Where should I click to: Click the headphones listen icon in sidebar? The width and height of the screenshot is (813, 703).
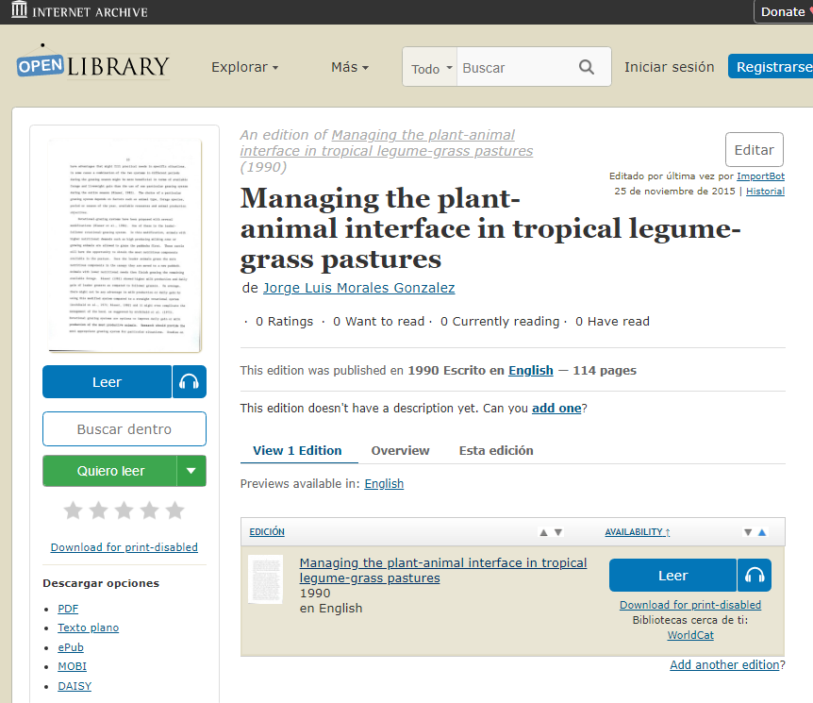click(x=190, y=382)
